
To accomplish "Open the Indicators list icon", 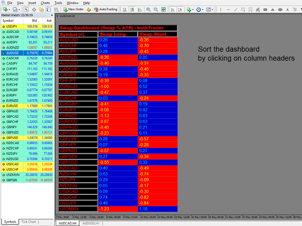I will pyautogui.click(x=189, y=9).
